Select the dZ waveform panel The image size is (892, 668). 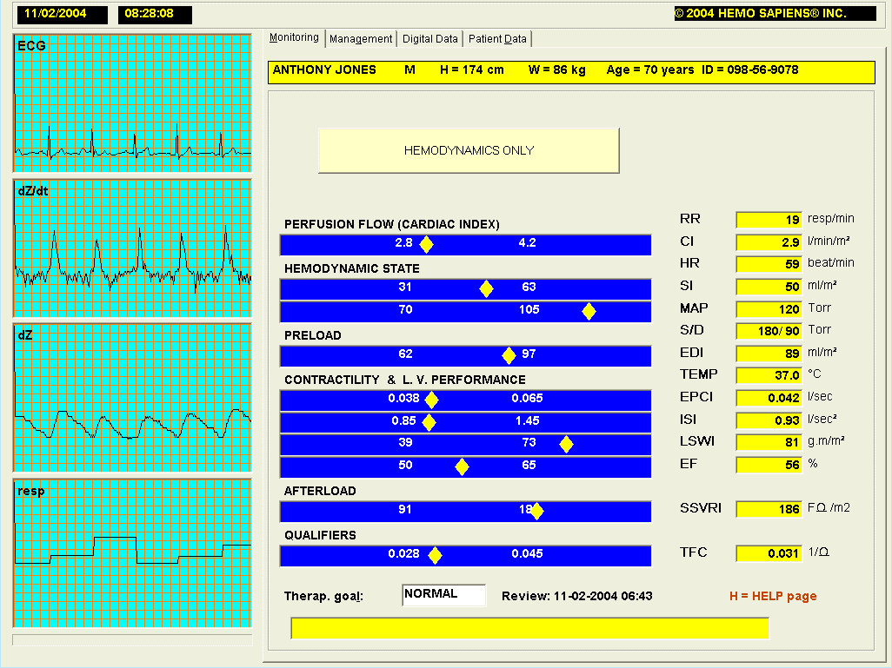coord(132,398)
